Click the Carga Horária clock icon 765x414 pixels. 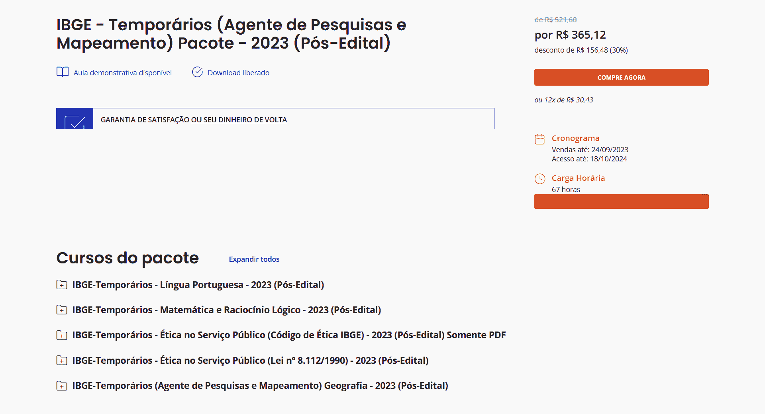539,179
